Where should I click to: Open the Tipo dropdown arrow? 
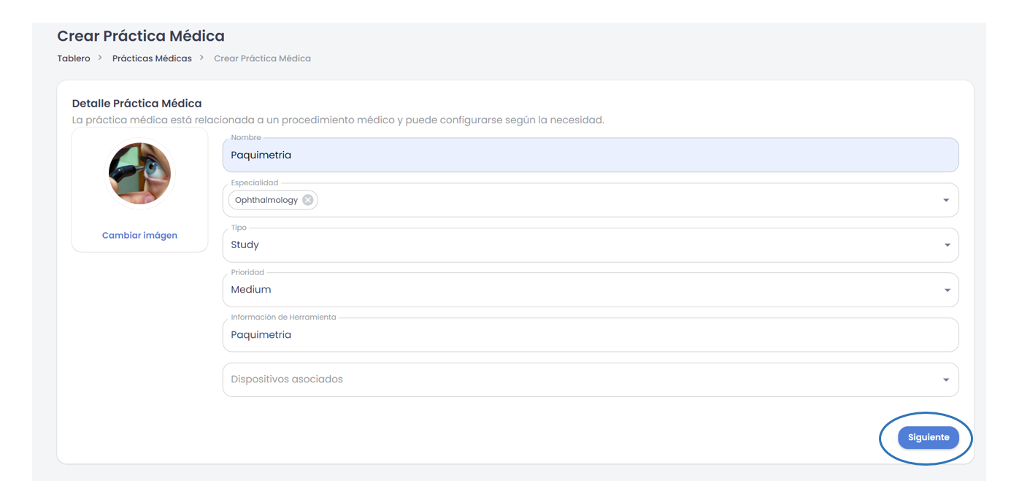point(947,245)
